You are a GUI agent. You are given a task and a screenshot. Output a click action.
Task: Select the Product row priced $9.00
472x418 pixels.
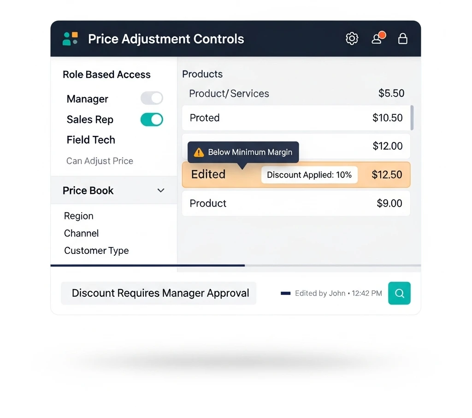[x=295, y=203]
